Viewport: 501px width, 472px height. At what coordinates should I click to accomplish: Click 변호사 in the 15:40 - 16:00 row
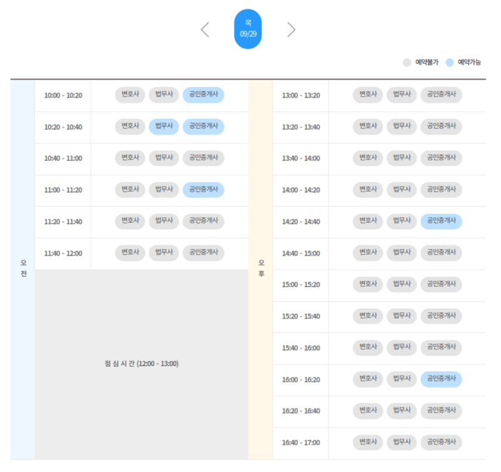(368, 347)
